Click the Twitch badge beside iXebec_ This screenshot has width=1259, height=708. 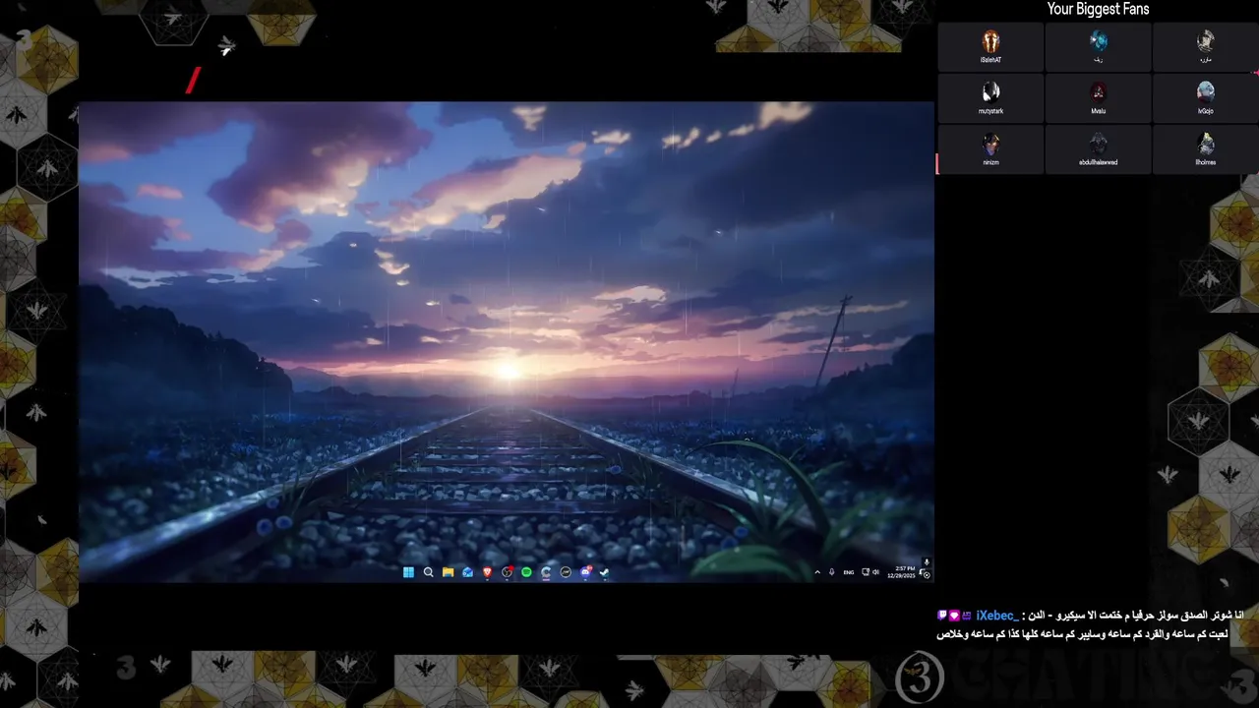coord(941,616)
